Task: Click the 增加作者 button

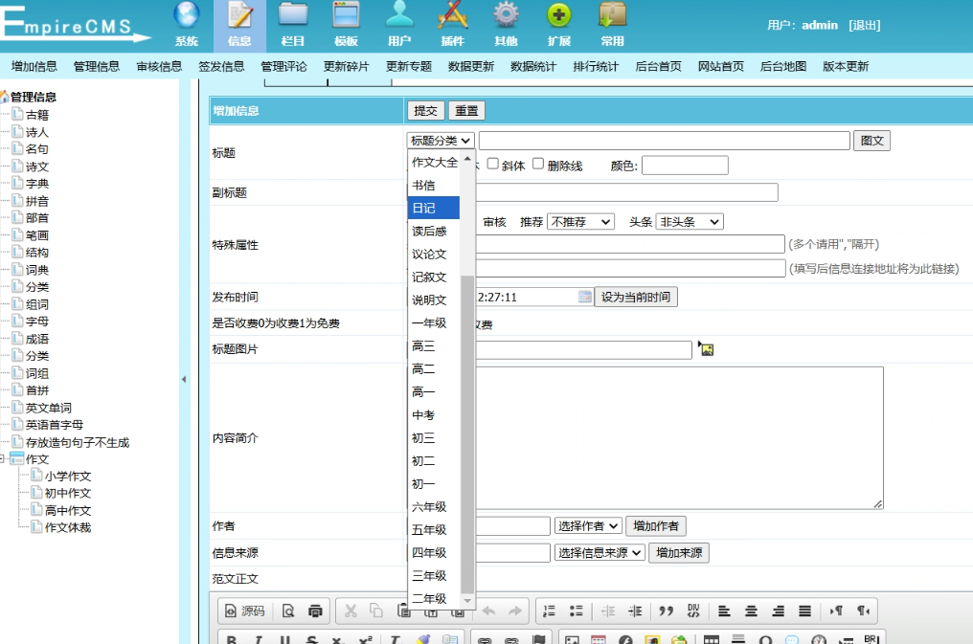Action: 655,526
